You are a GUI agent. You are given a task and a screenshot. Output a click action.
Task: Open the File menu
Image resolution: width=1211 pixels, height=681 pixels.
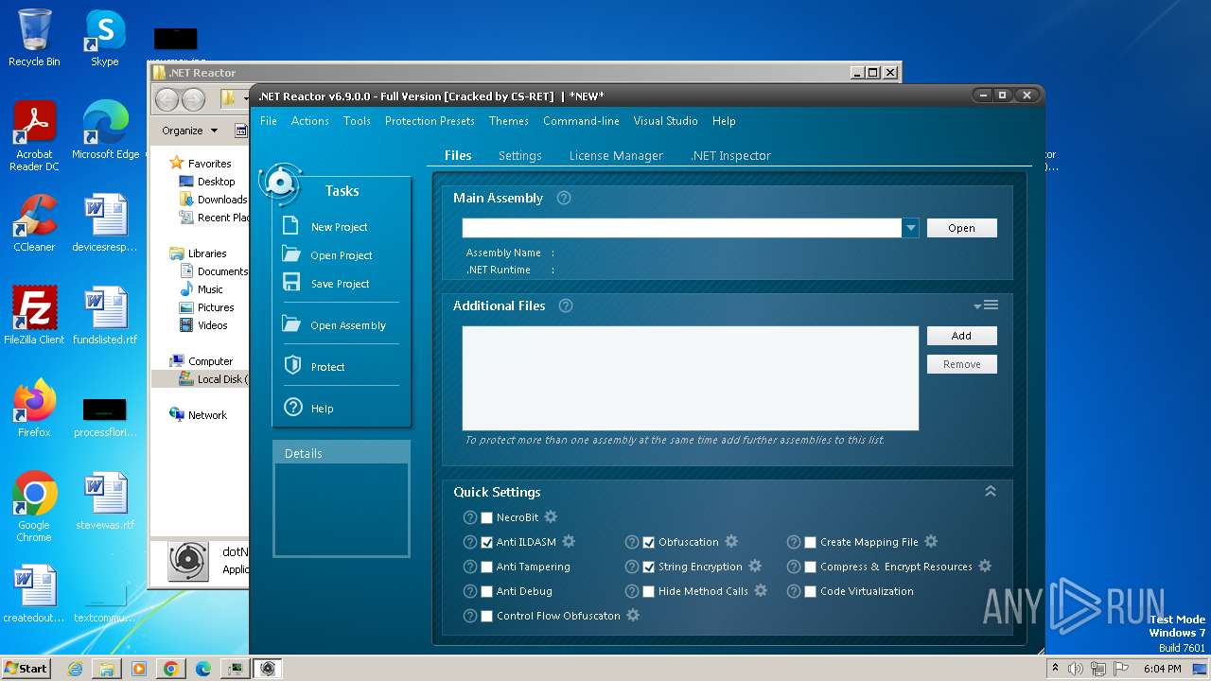[x=269, y=121]
